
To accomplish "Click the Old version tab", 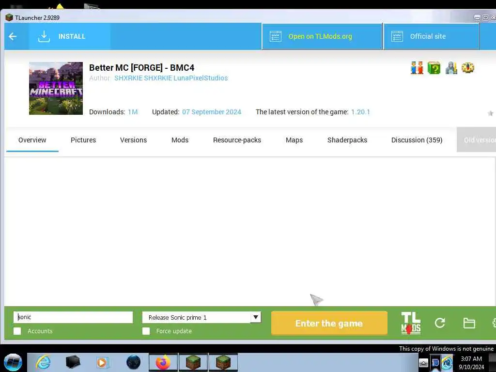I will [477, 140].
